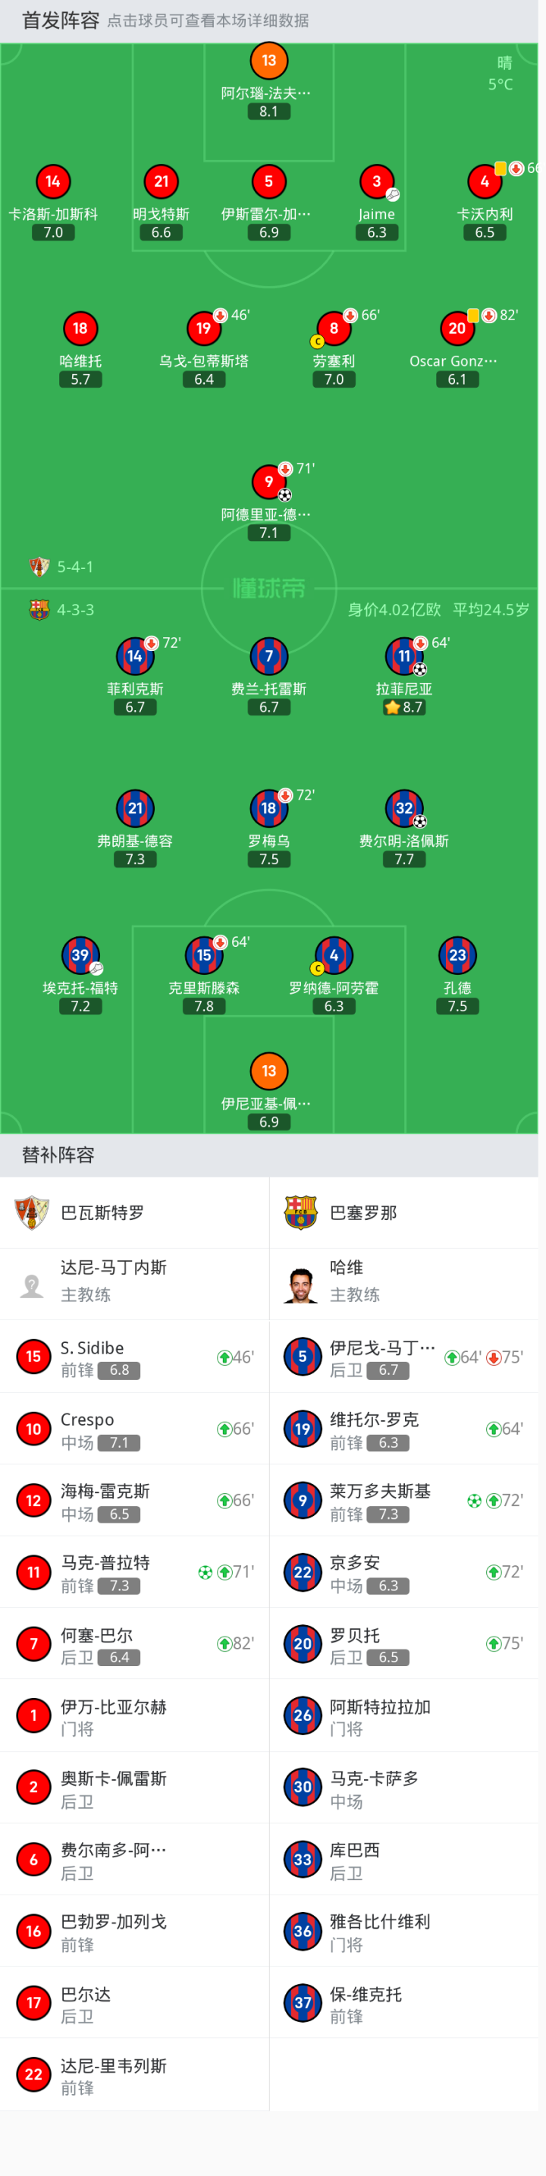546x2176 pixels.
Task: Tap 弗朗基-德容 number 21 midfielder icon
Action: 134,808
